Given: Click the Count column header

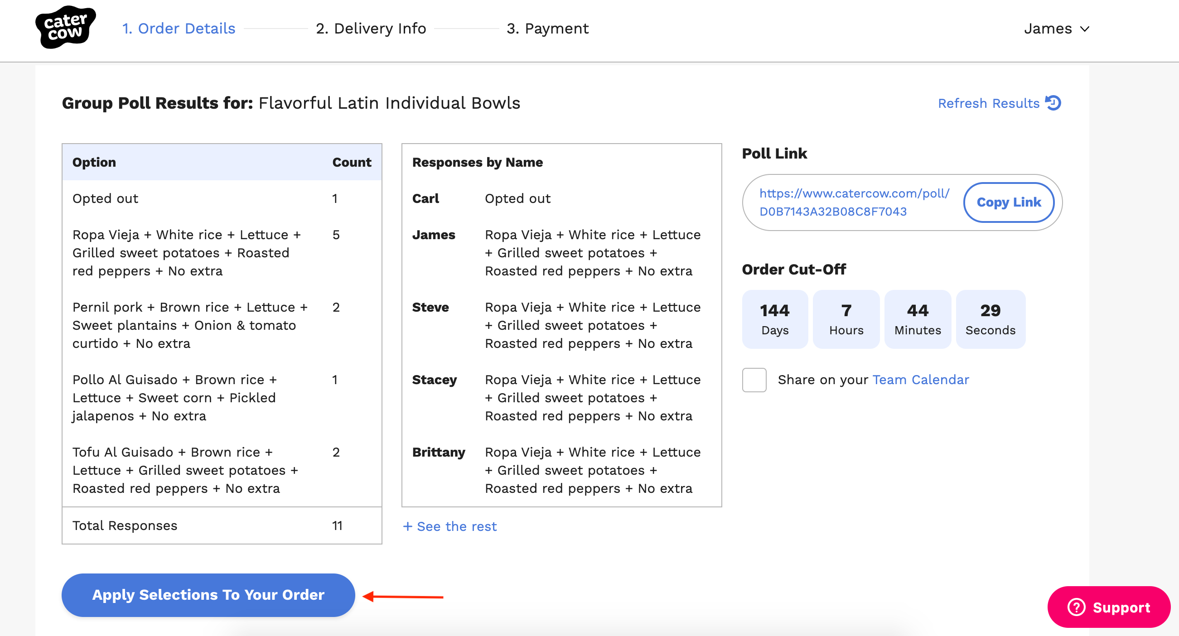Looking at the screenshot, I should (x=352, y=162).
